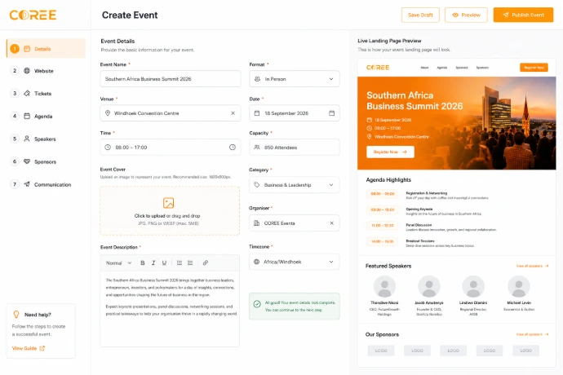Click the calendar icon beside Agenda
The height and width of the screenshot is (375, 563).
tap(27, 116)
